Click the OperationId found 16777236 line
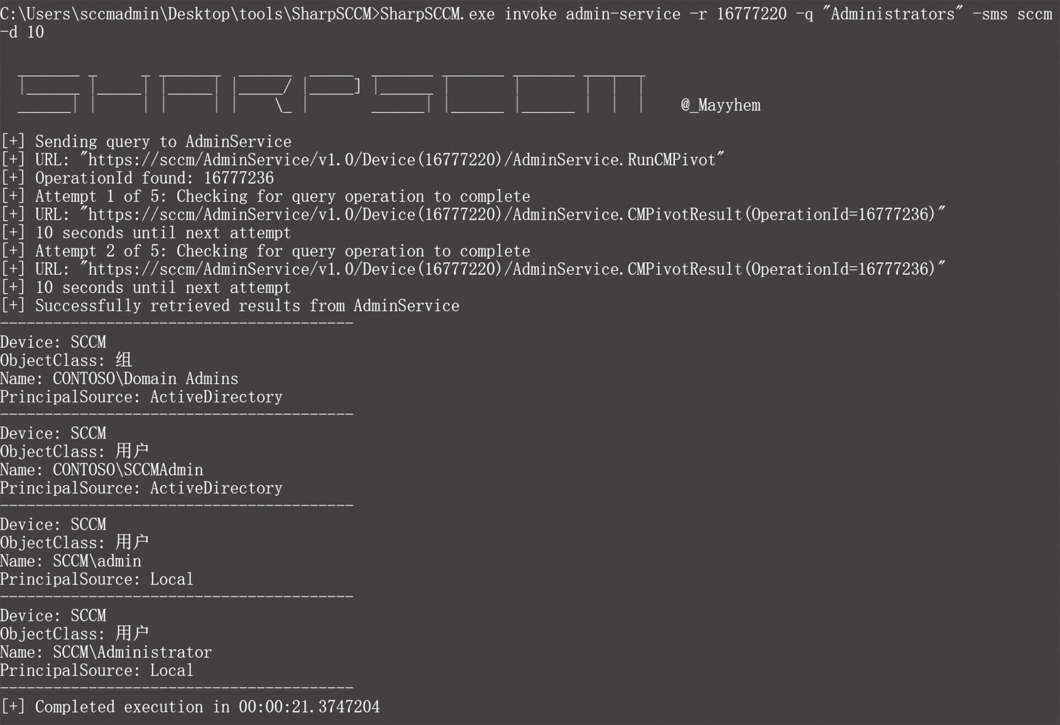The height and width of the screenshot is (725, 1060). point(137,178)
